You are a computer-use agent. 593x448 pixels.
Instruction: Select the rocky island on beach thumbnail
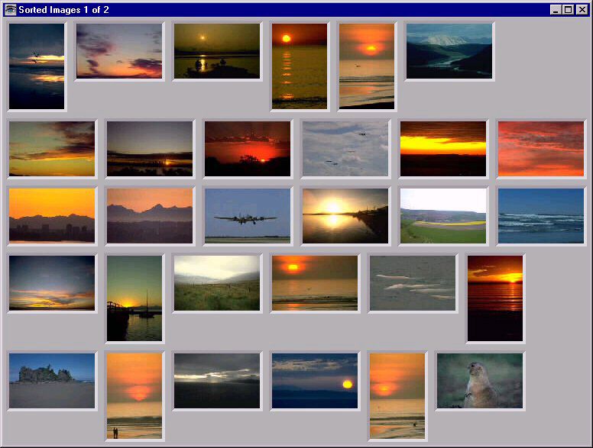[x=52, y=381]
